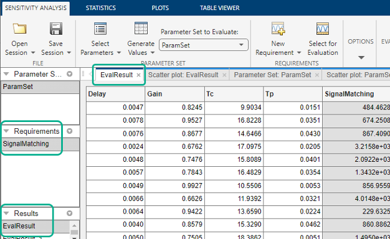Select the Parameter Set: ParamSet document tab
This screenshot has width=390, height=239.
pyautogui.click(x=272, y=75)
